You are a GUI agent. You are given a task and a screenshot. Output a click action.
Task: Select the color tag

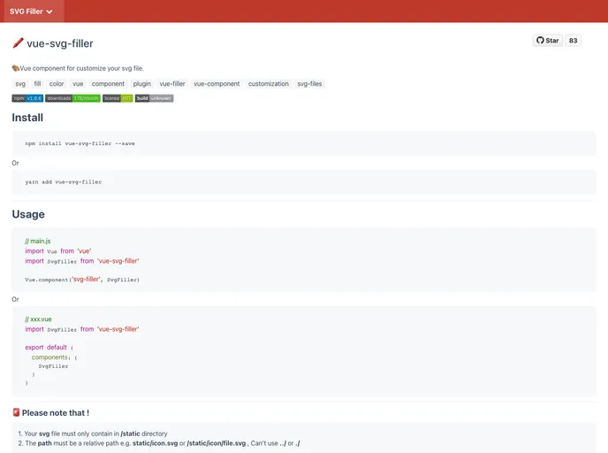(x=57, y=84)
